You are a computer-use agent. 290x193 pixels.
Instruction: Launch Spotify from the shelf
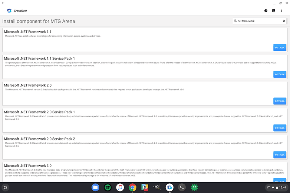(x=108, y=187)
